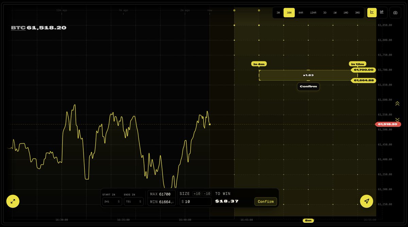Switch to the 12HR timeframe
The height and width of the screenshot is (227, 408).
313,13
